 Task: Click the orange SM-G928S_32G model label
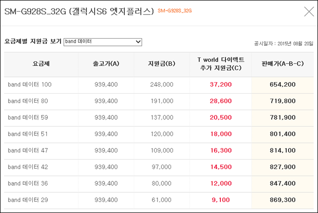175,11
